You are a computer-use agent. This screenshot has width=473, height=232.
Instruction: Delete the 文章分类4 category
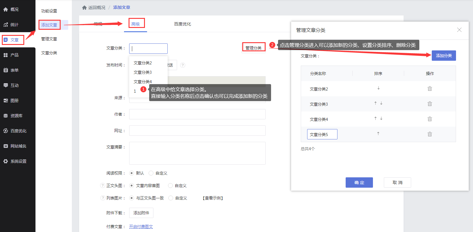pyautogui.click(x=430, y=119)
